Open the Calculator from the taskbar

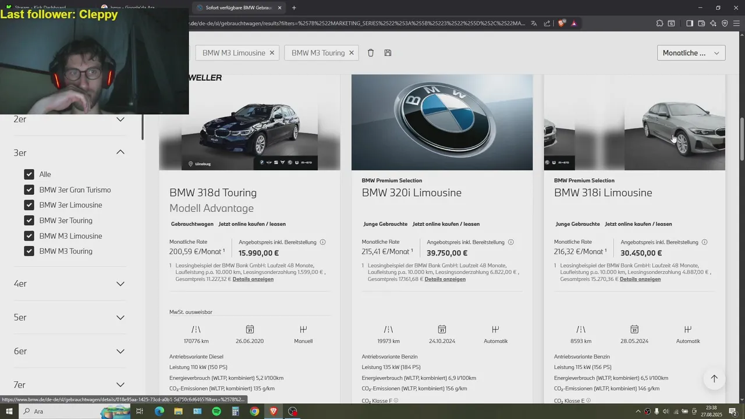[x=236, y=411]
